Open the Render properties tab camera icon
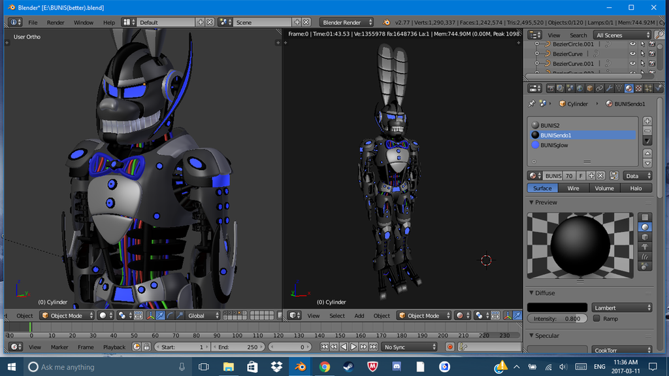The height and width of the screenshot is (376, 669). [551, 88]
